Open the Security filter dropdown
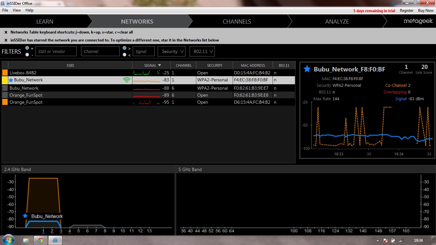The width and height of the screenshot is (436, 245). click(x=172, y=51)
